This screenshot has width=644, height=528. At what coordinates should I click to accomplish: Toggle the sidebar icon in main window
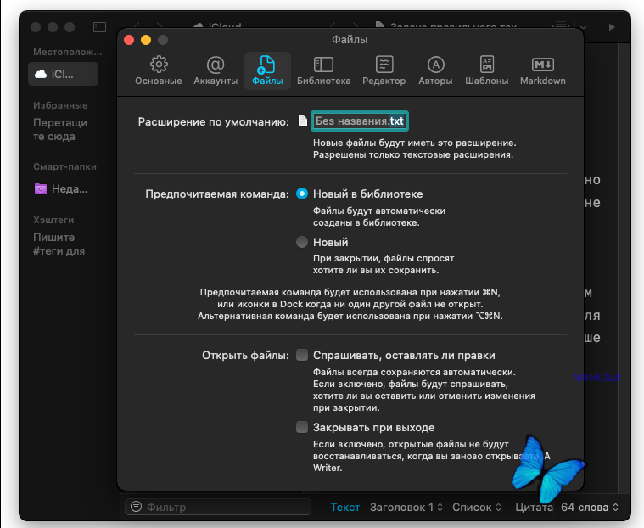(x=99, y=27)
